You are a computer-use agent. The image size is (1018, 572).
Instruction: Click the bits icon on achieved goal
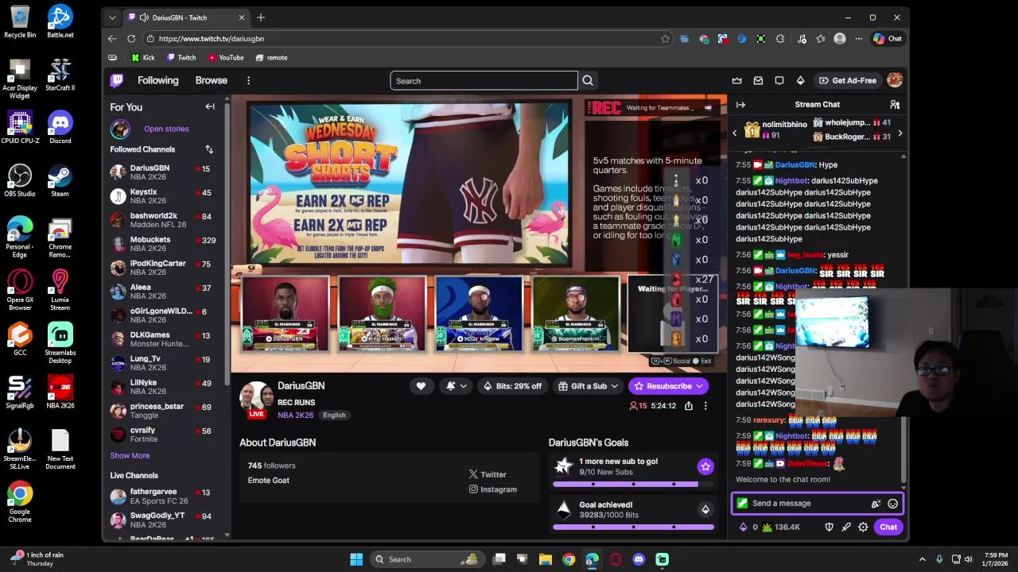tap(705, 509)
